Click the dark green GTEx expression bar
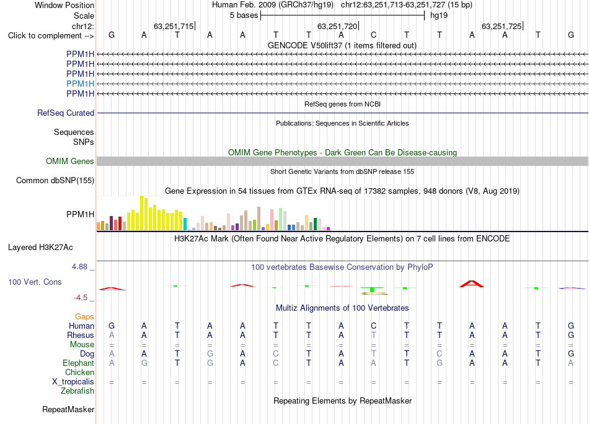 pyautogui.click(x=315, y=224)
